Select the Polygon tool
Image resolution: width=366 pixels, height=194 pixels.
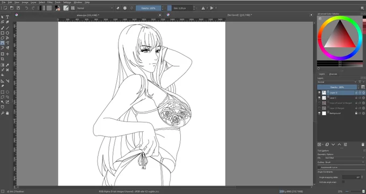coord(3,38)
